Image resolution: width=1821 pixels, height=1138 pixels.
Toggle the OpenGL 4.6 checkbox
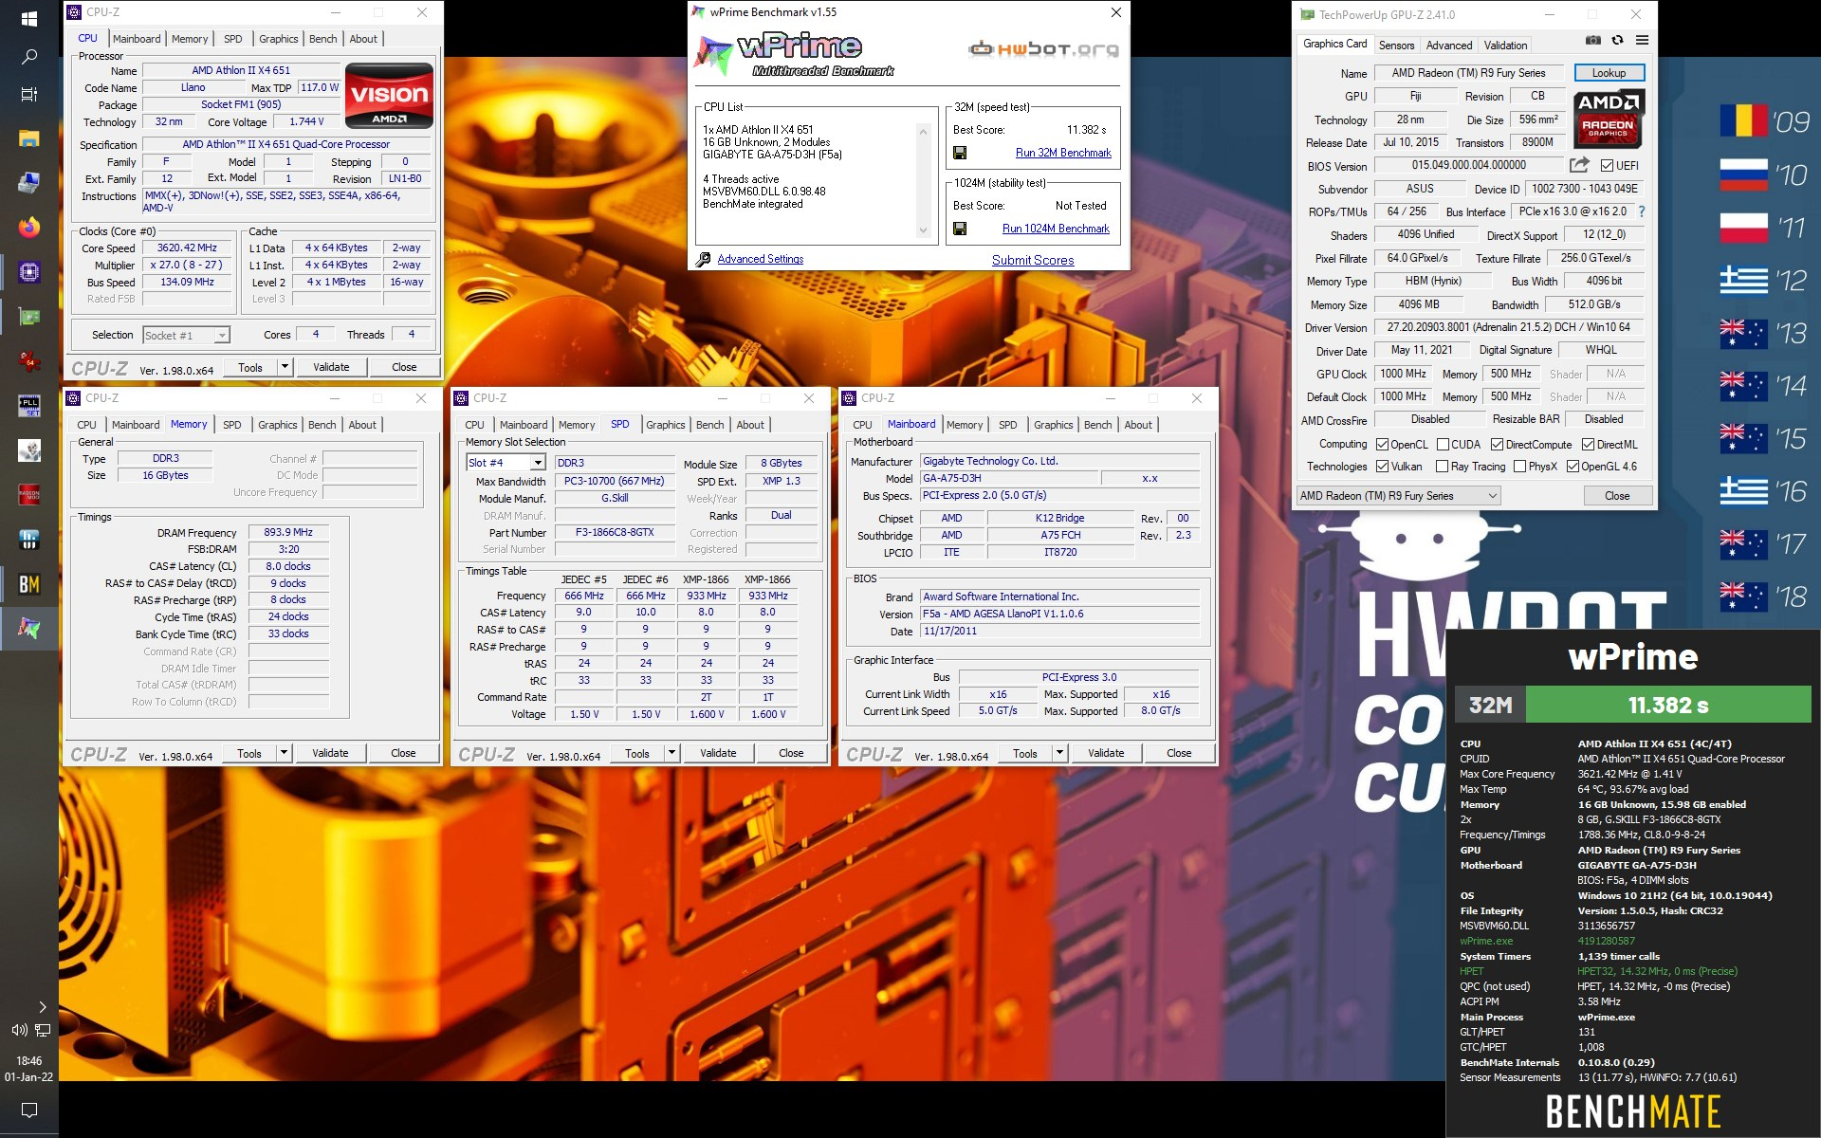[1573, 467]
